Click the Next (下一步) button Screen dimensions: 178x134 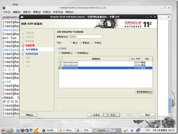click(112, 115)
